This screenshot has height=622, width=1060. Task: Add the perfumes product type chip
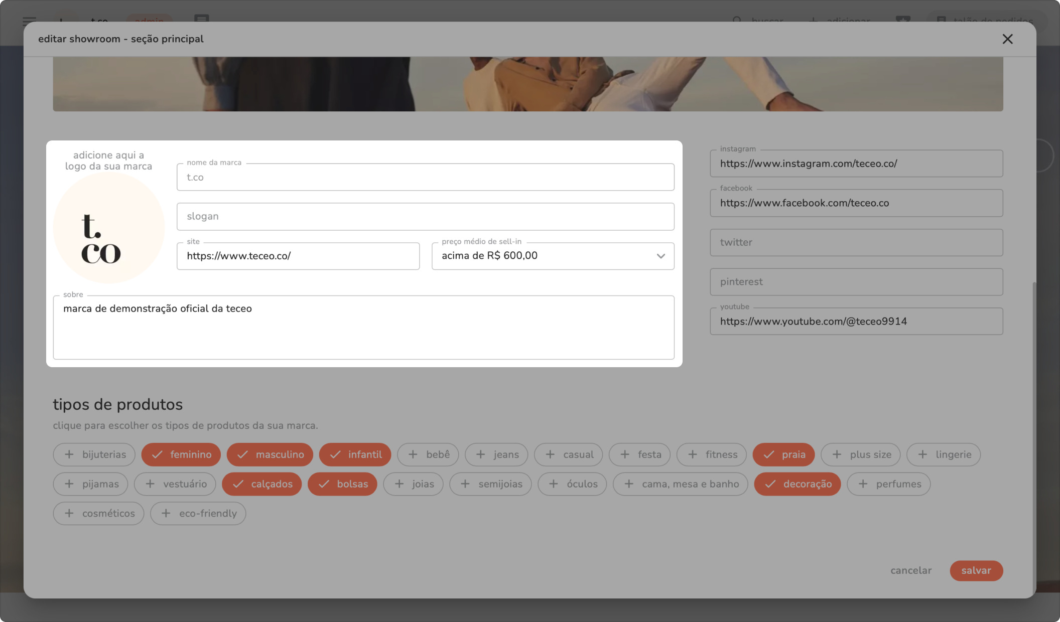tap(889, 484)
